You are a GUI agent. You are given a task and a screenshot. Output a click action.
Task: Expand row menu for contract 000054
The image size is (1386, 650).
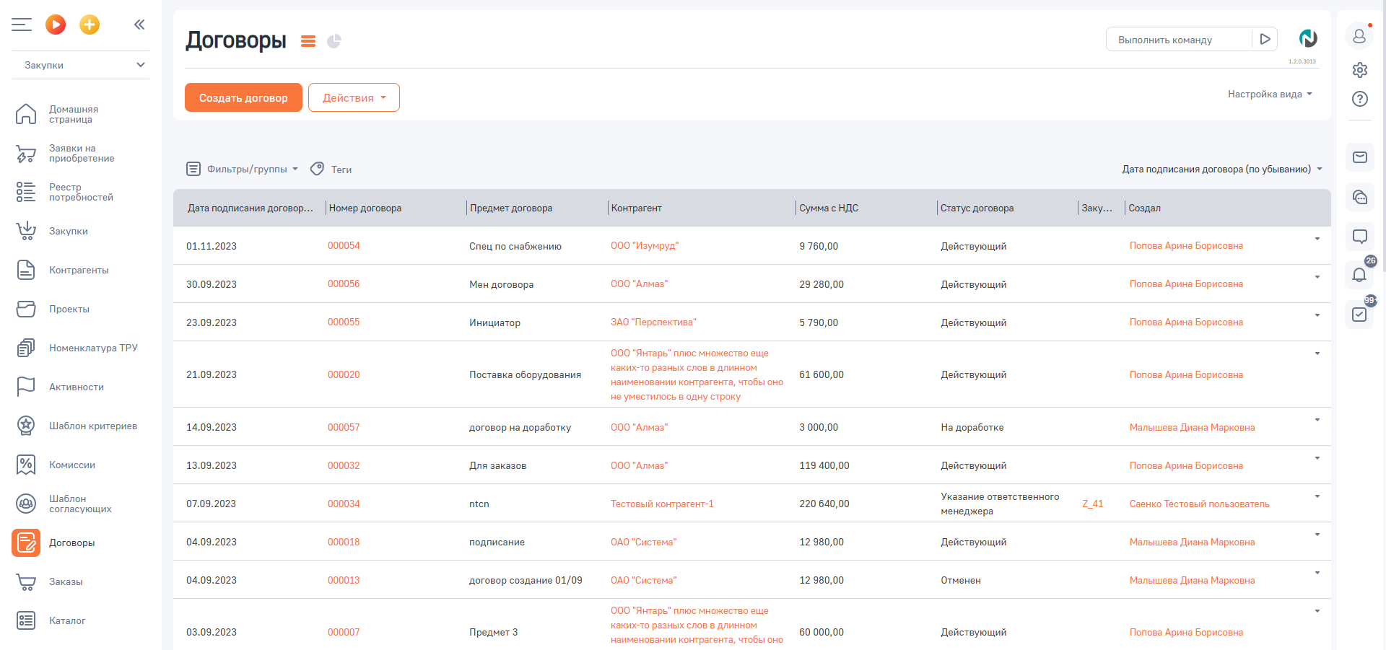(x=1317, y=239)
